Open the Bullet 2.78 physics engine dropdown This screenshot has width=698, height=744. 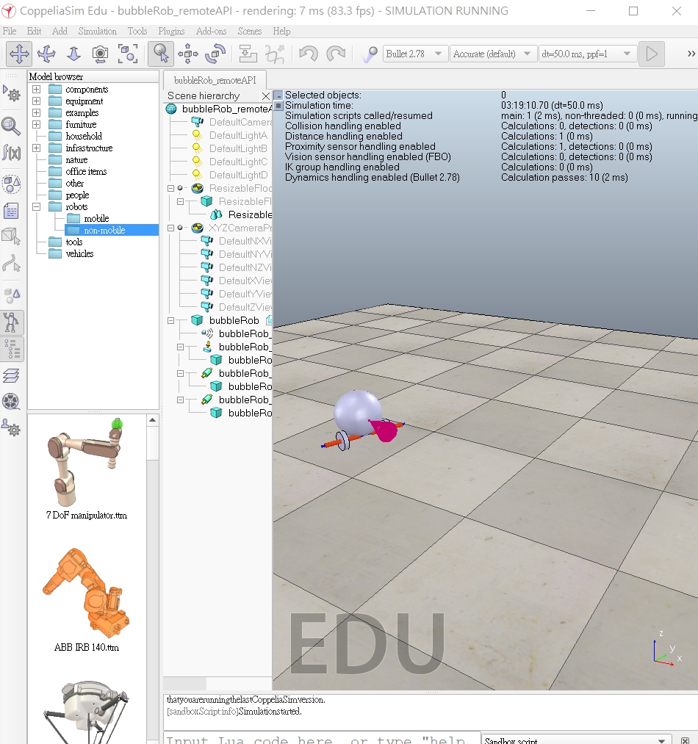415,54
